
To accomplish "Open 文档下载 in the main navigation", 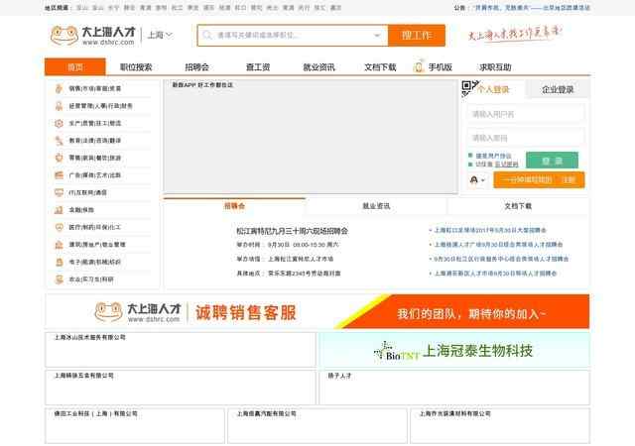I will coord(380,67).
